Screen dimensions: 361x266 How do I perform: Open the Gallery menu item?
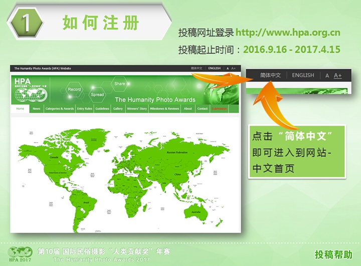pos(118,109)
